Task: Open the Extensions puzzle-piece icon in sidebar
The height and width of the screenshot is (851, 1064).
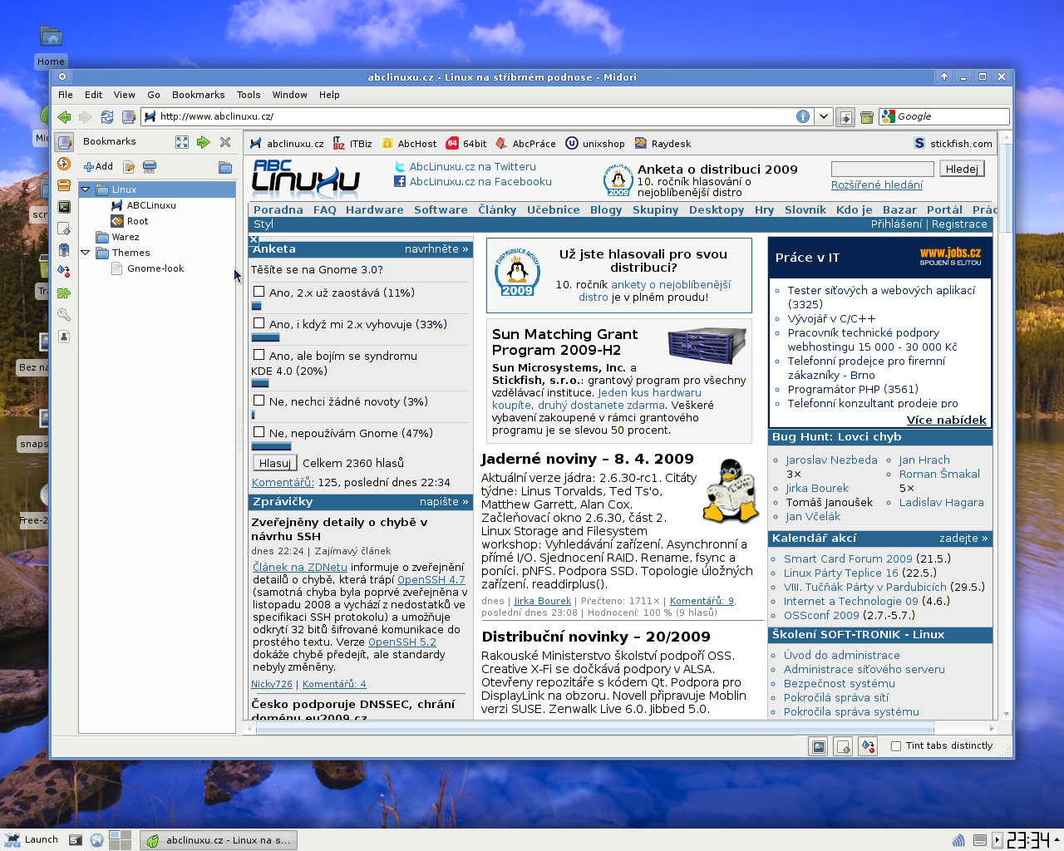Action: 64,293
